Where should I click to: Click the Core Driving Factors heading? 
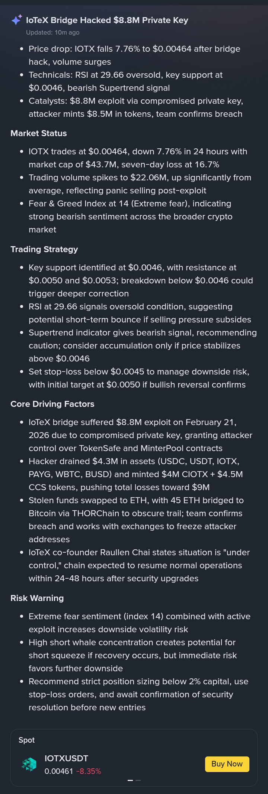[52, 404]
